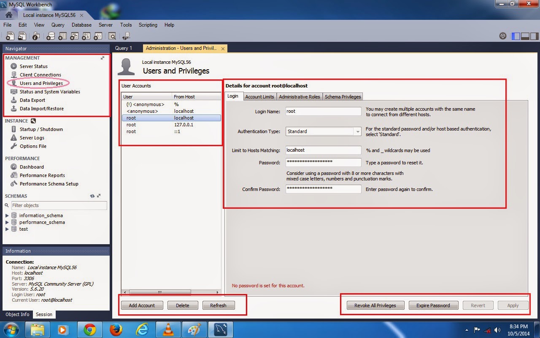
Task: Open Status and System Variables
Action: click(x=49, y=92)
